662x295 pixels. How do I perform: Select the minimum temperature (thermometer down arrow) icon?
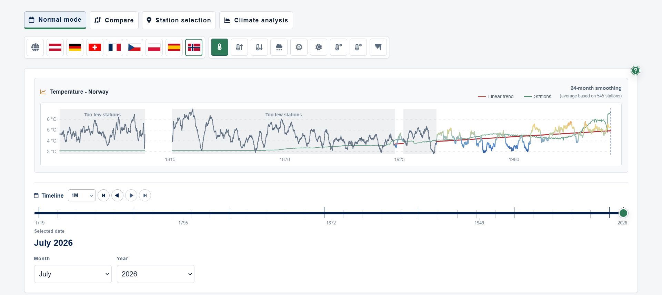coord(259,47)
